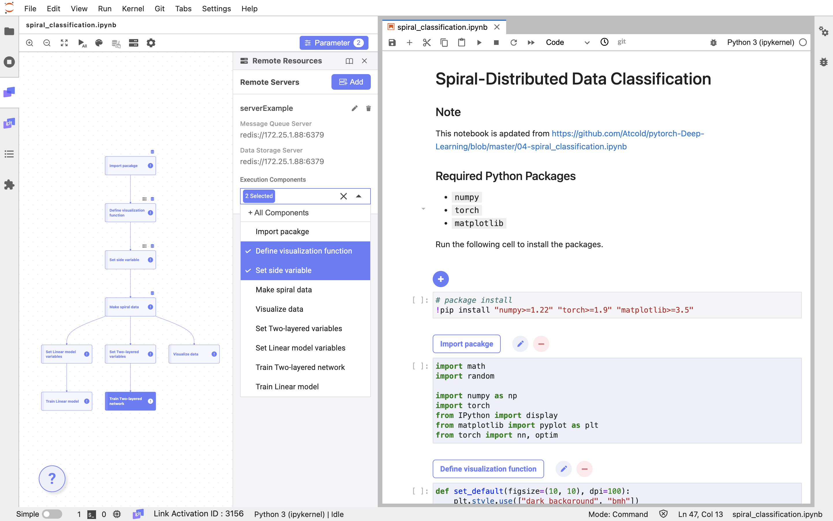Uncheck Define visualization function component

click(304, 251)
